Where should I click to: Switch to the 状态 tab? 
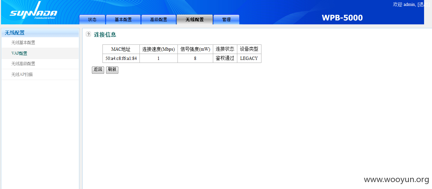tap(92, 19)
